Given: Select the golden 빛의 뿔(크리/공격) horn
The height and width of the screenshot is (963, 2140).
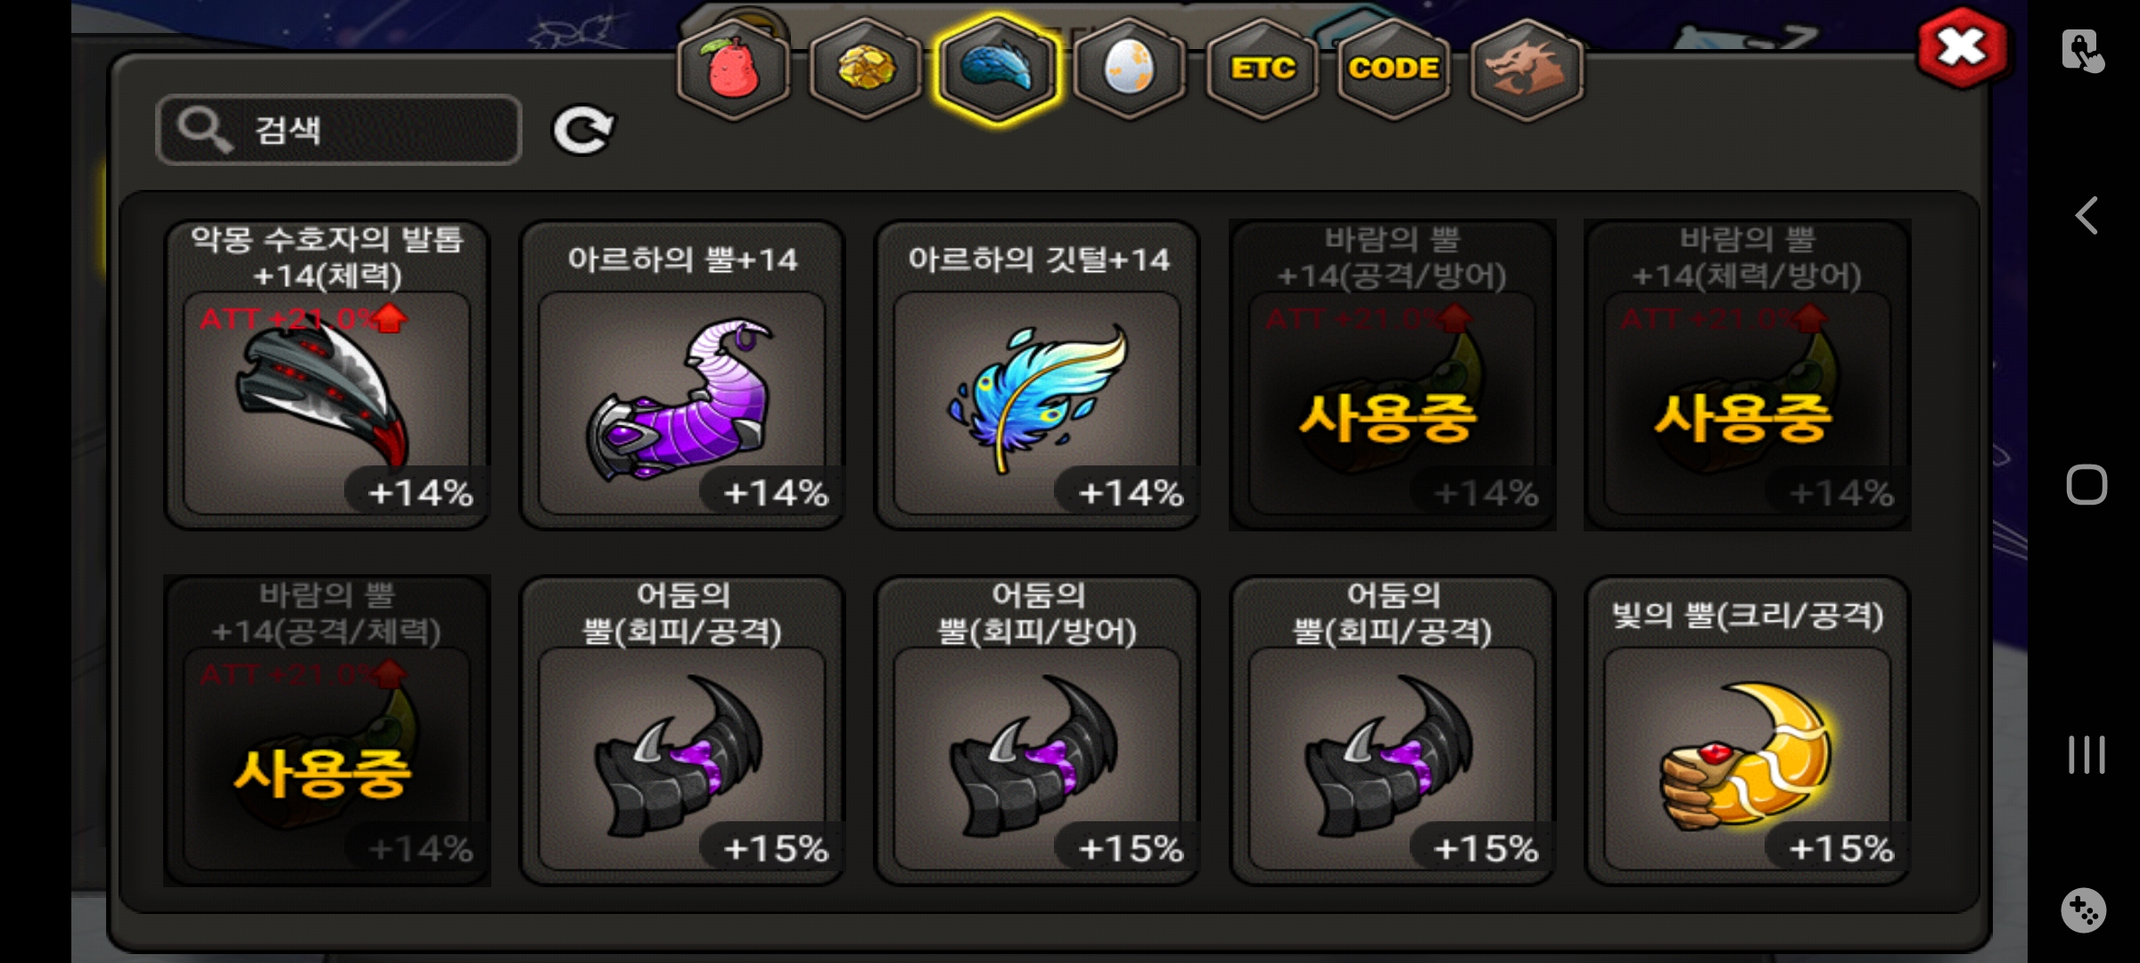Looking at the screenshot, I should pos(1747,730).
